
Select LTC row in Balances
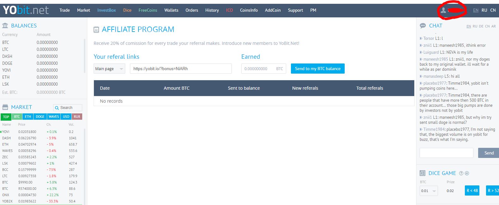[x=42, y=49]
